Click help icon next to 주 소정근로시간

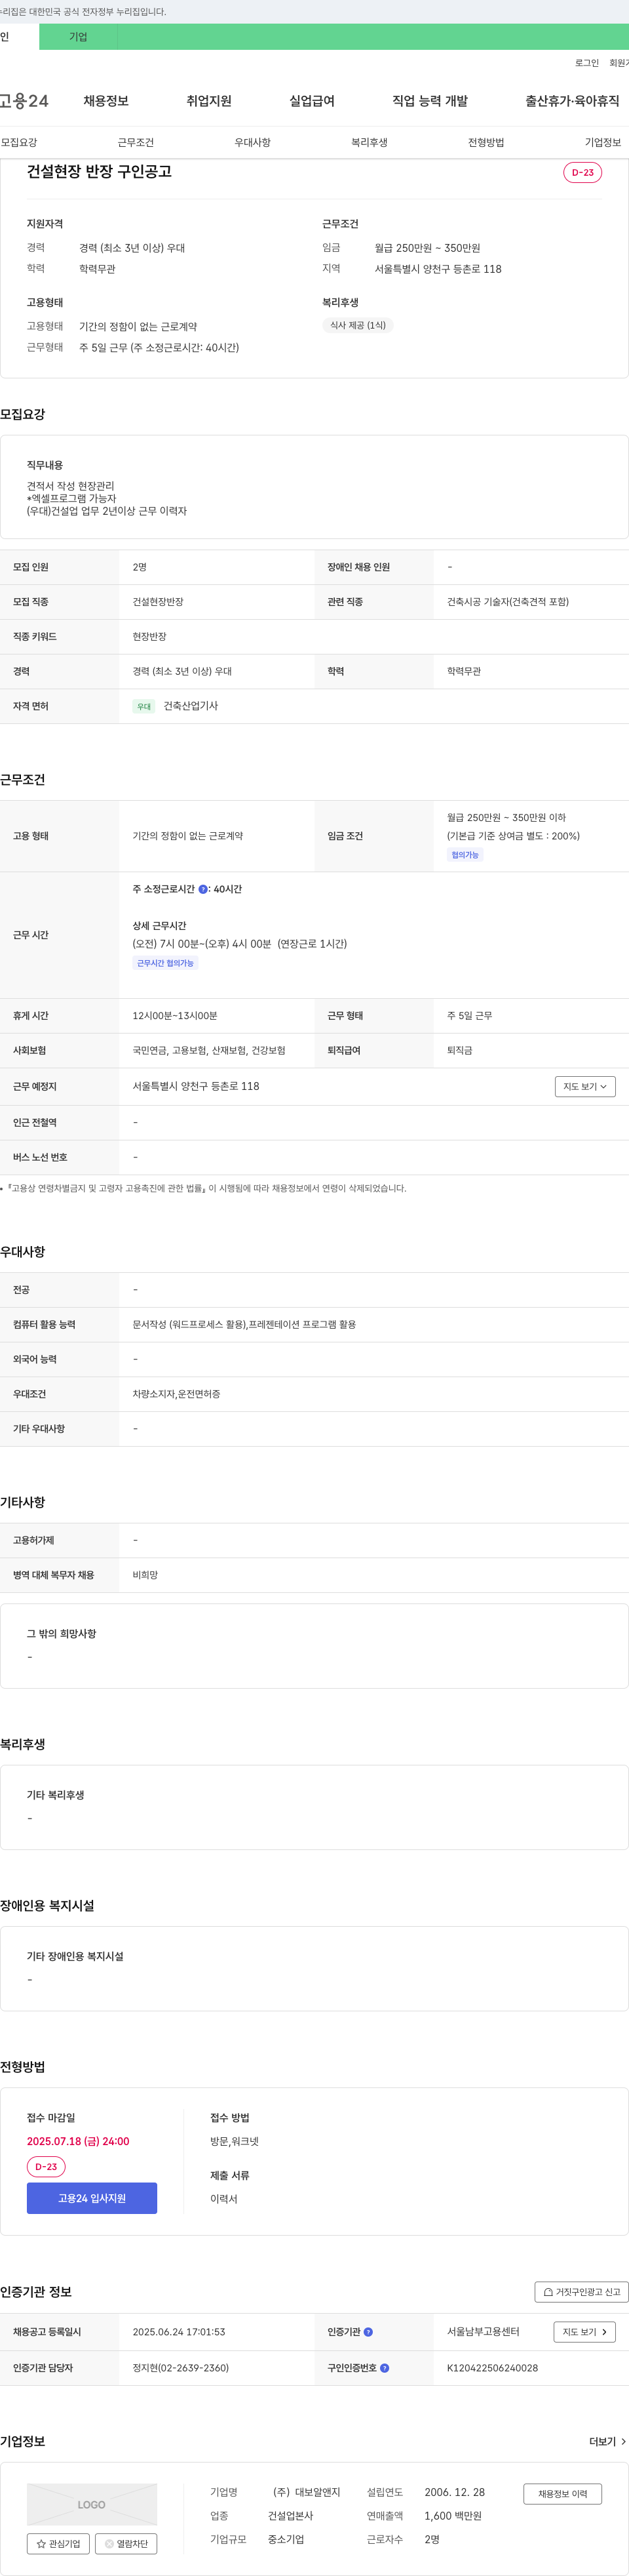tap(204, 889)
